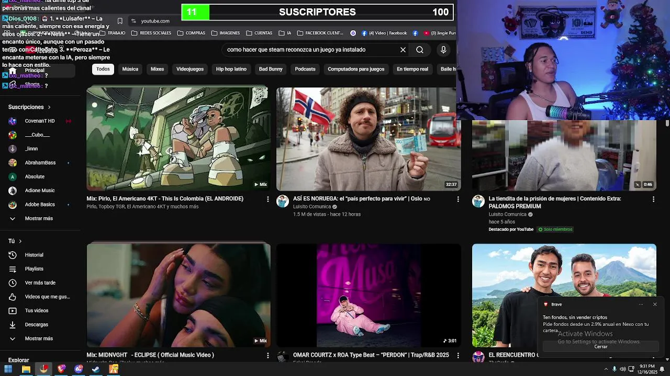Image resolution: width=670 pixels, height=376 pixels.
Task: Start voice search with microphone
Action: 443,50
